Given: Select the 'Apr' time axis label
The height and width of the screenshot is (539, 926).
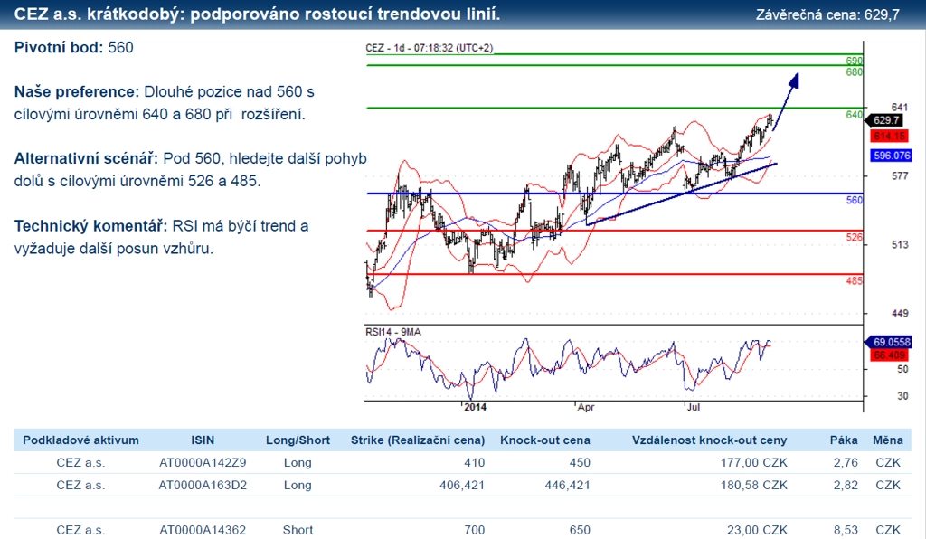Looking at the screenshot, I should click(x=585, y=407).
